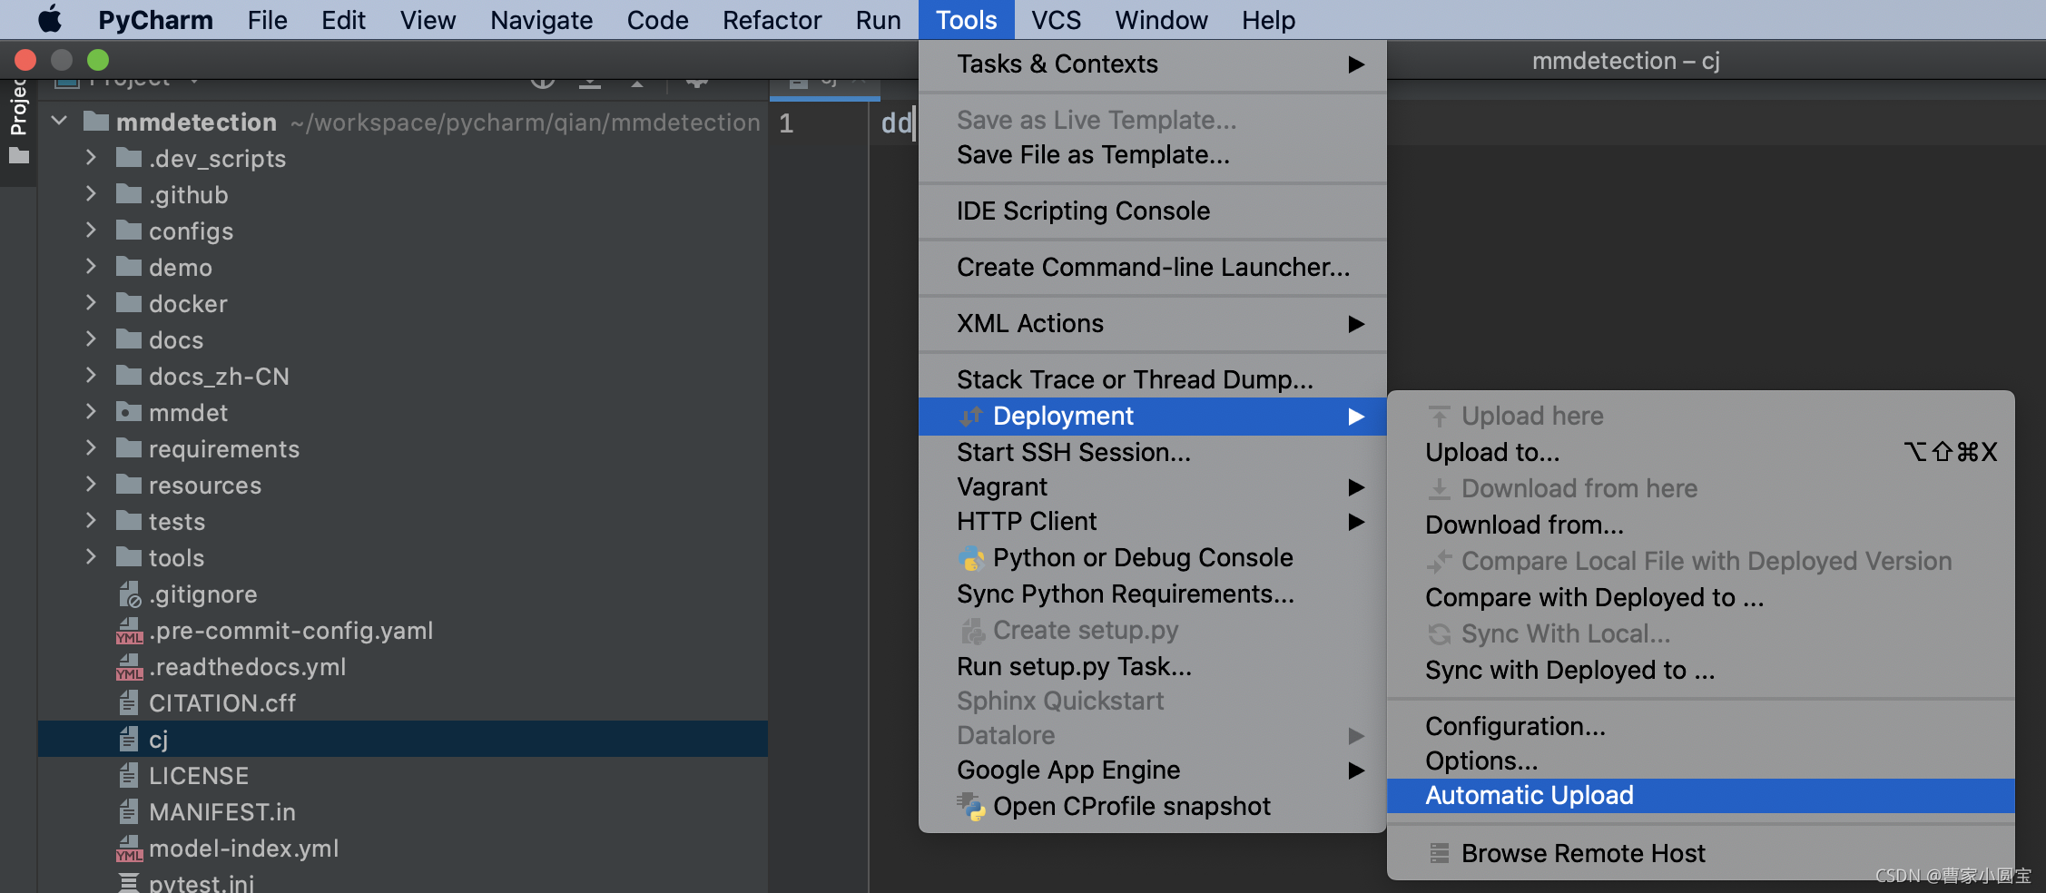The height and width of the screenshot is (893, 2046).
Task: Click the Python or Debug Console icon
Action: tap(971, 558)
